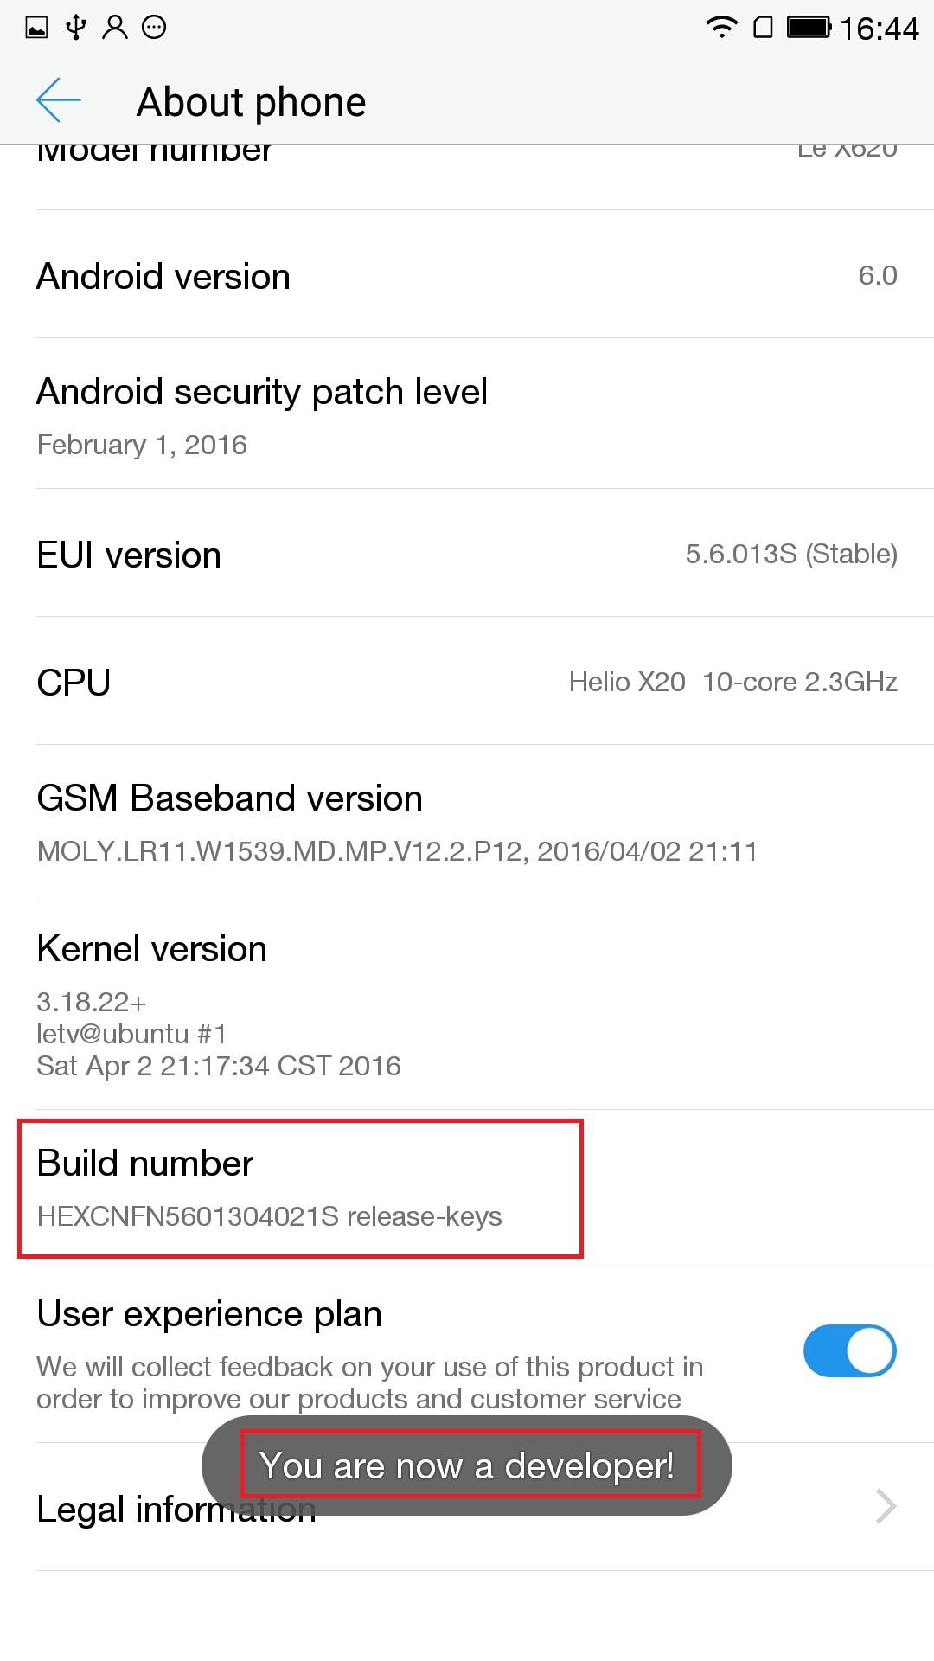Viewport: 934px width, 1661px height.
Task: Tap the image notification icon
Action: coord(37,28)
